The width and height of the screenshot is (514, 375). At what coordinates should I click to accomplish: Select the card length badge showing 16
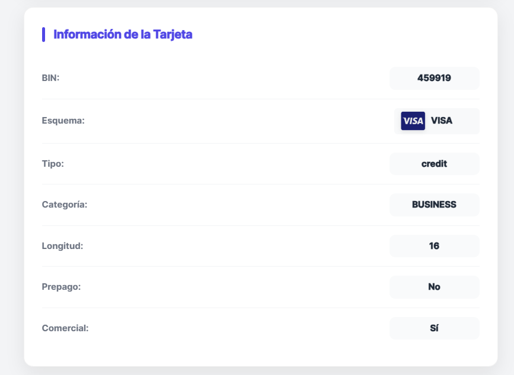point(434,245)
